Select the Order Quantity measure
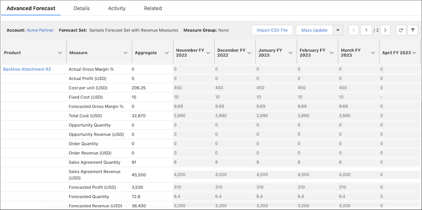This screenshot has height=210, width=422. click(x=83, y=144)
